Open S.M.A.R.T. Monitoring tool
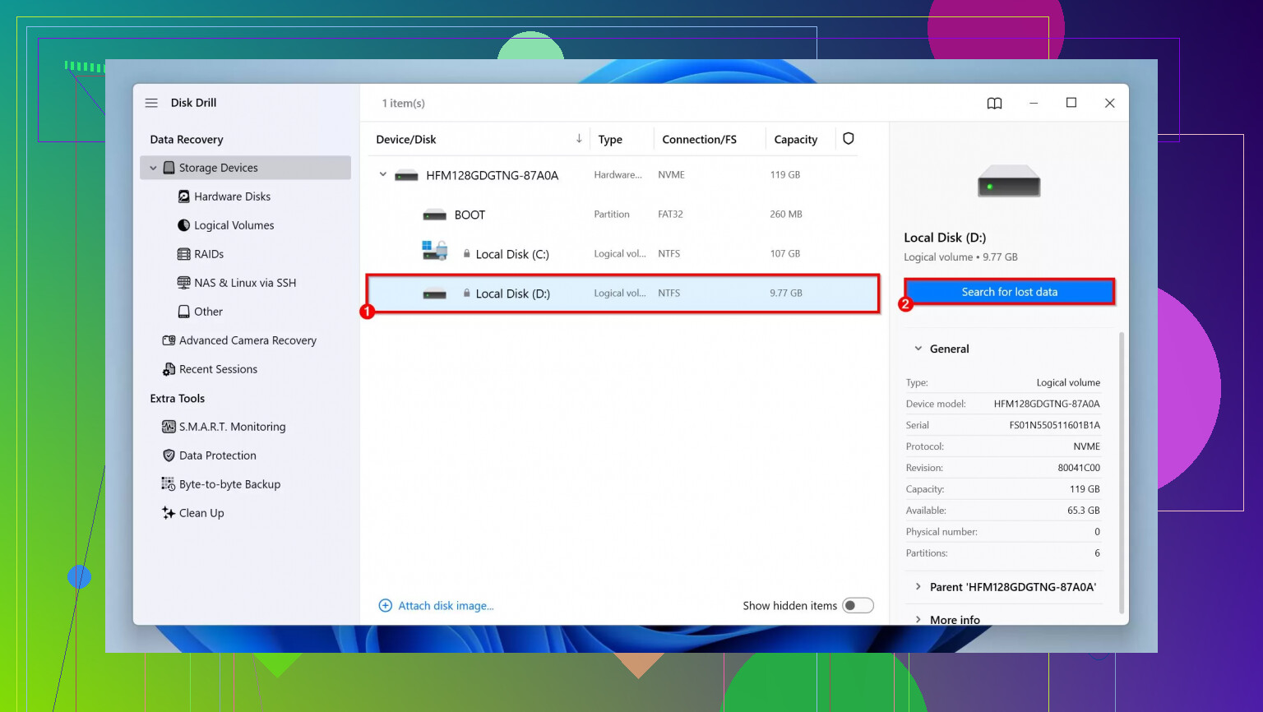 point(232,427)
